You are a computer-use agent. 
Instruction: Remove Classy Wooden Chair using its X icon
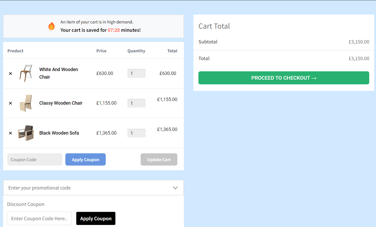coord(10,103)
